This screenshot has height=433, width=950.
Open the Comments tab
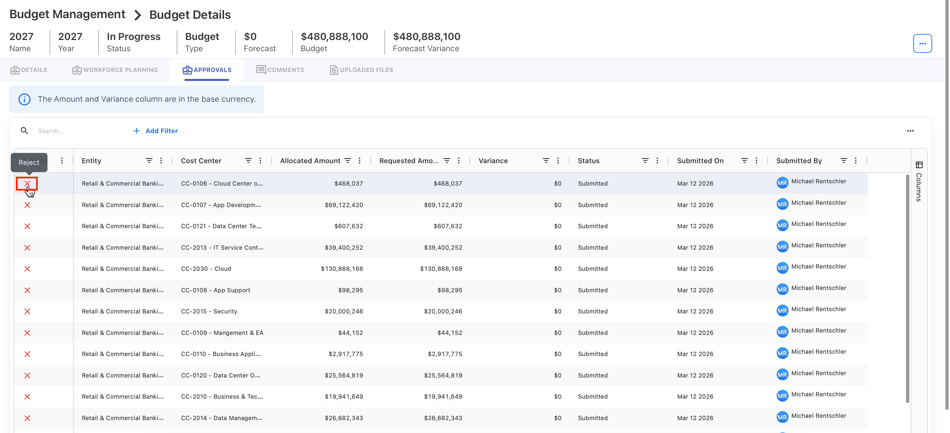coord(280,70)
